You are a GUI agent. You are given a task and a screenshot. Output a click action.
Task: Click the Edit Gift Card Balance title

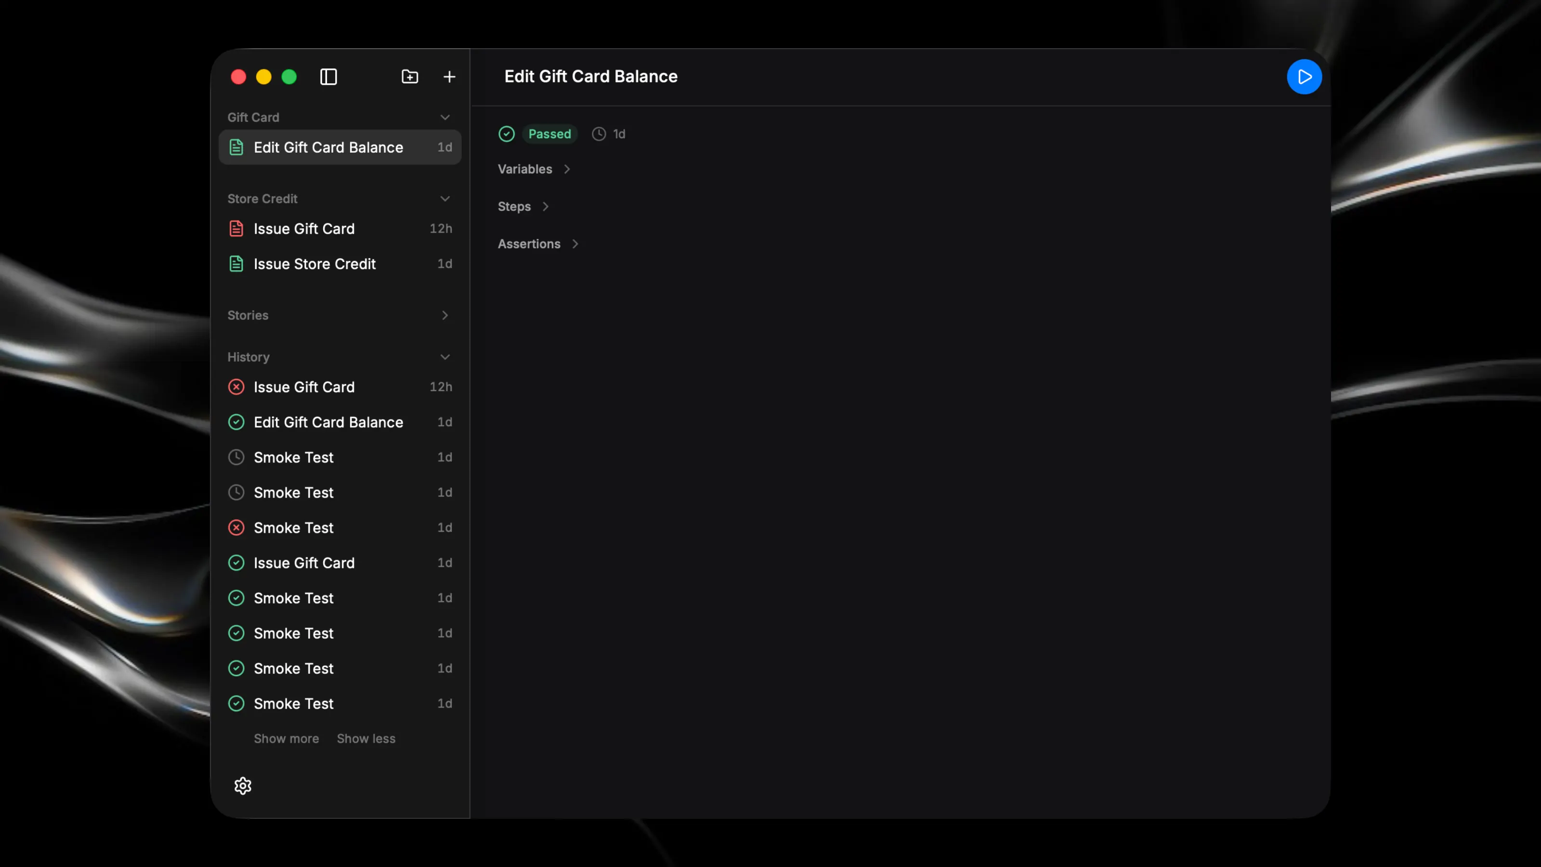(591, 77)
